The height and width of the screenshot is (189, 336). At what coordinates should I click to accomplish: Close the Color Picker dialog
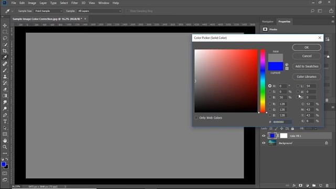pos(320,38)
